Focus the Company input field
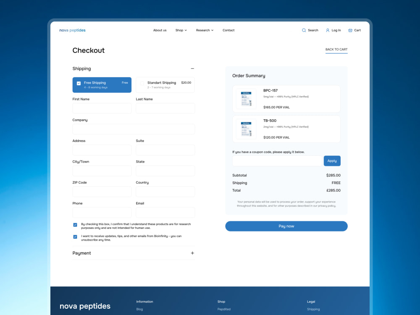The height and width of the screenshot is (315, 420). click(x=134, y=129)
